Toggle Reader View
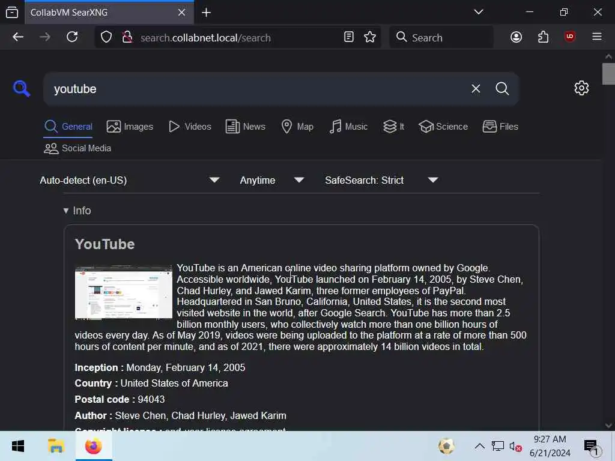Image resolution: width=615 pixels, height=461 pixels. 349,37
